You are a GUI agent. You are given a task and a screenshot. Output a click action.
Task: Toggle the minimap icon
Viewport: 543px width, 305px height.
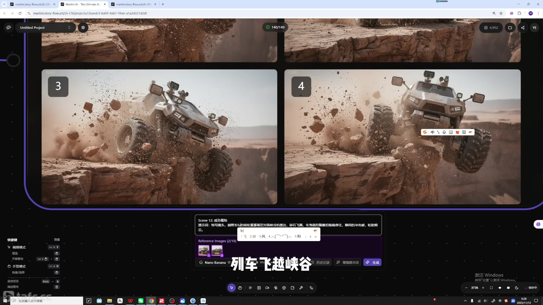point(508,288)
